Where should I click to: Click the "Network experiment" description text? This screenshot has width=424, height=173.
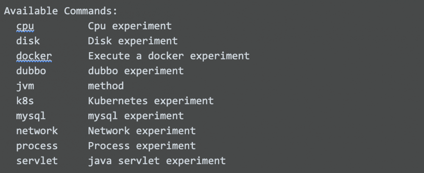pos(142,131)
